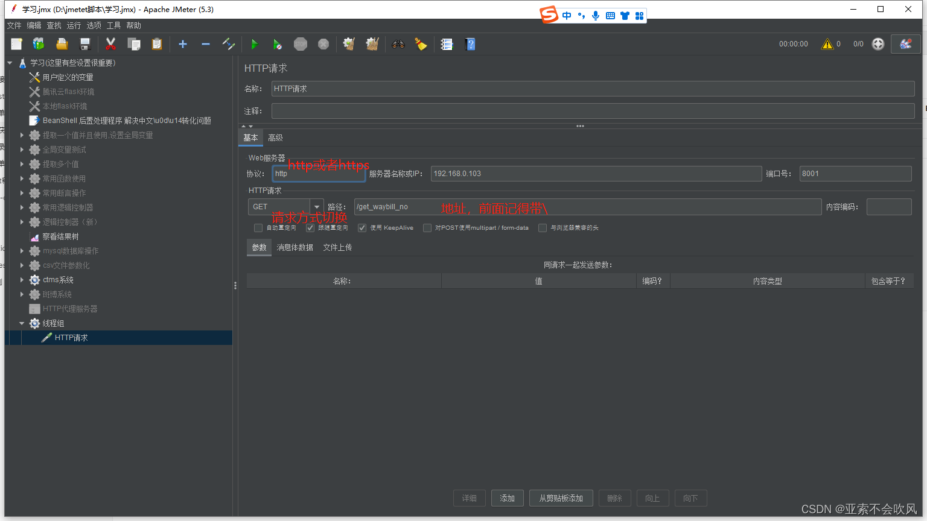Collapse the 线程组 node arrow

pyautogui.click(x=22, y=323)
